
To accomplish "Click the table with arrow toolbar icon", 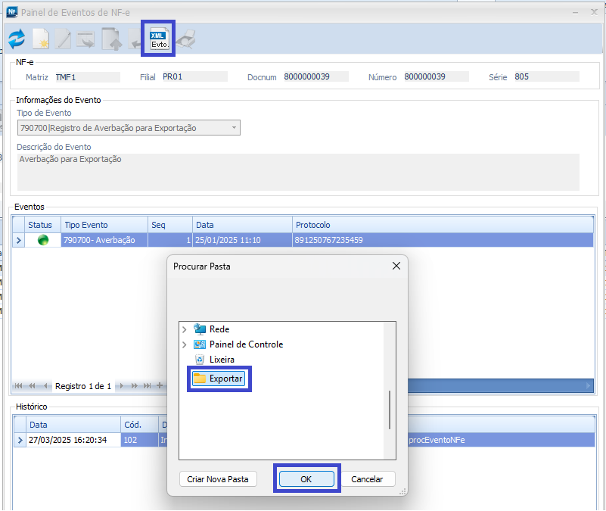I will 85,39.
